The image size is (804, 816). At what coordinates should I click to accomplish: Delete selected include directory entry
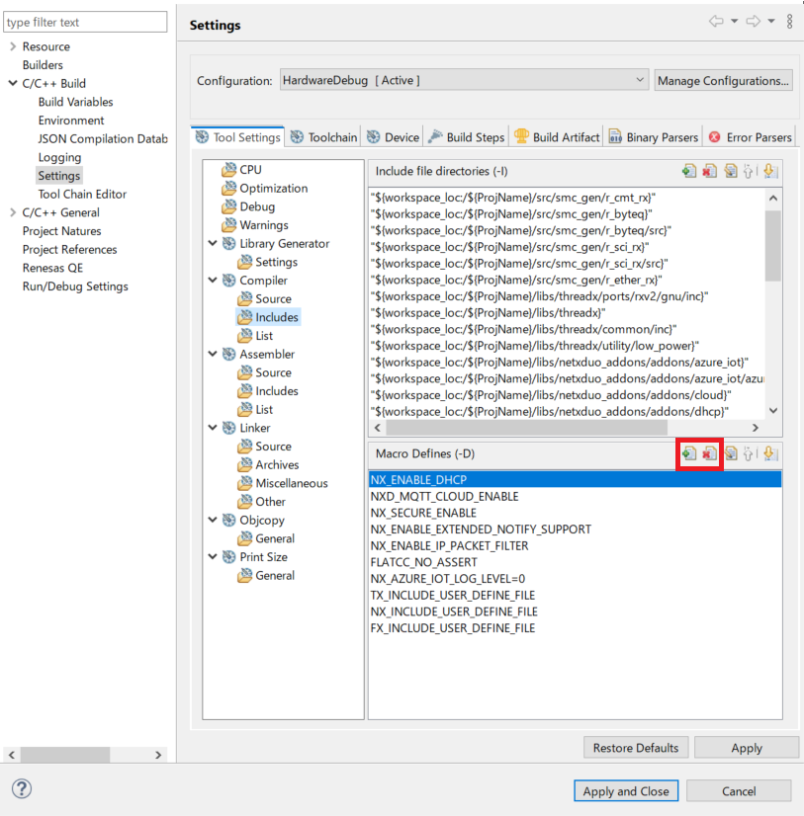click(x=709, y=172)
